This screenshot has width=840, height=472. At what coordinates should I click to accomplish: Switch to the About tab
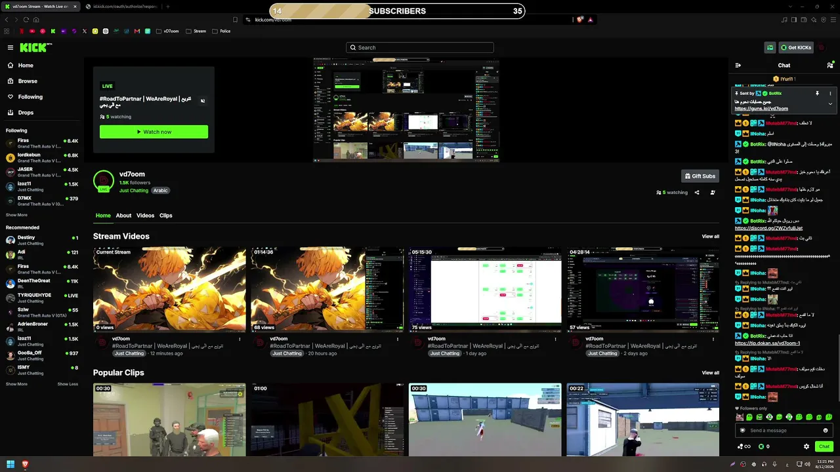pos(123,216)
